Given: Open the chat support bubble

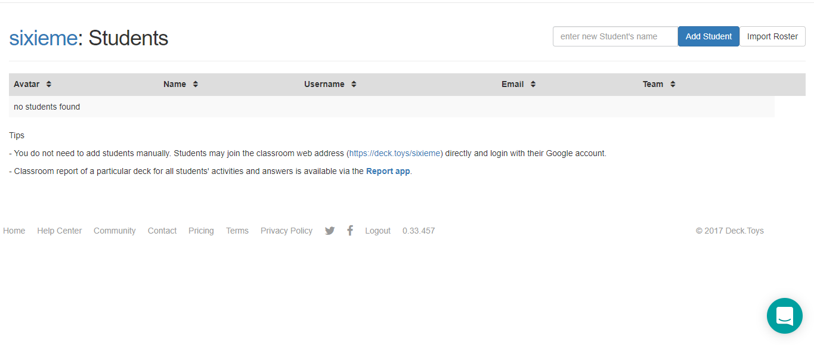Looking at the screenshot, I should [x=785, y=316].
